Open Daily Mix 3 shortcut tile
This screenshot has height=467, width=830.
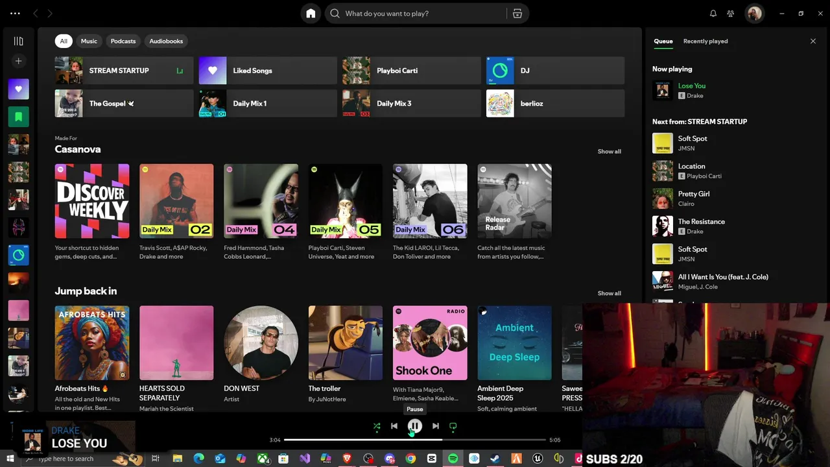coord(412,103)
